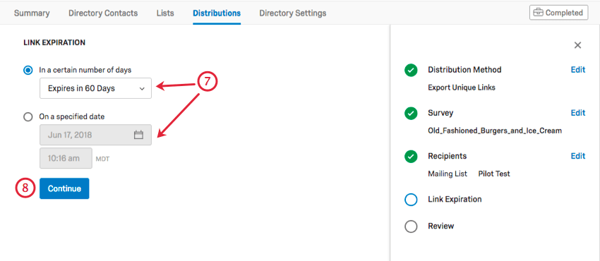This screenshot has width=600, height=261.
Task: Click the briefcase icon in Completed button
Action: pos(539,13)
